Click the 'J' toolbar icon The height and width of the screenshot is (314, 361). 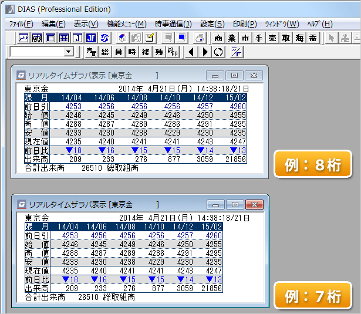[77, 38]
